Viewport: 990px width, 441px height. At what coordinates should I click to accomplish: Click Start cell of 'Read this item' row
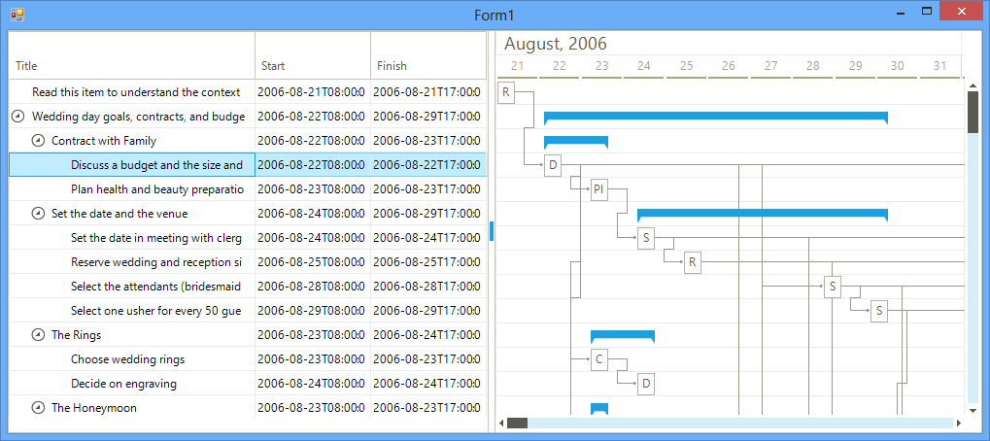313,92
